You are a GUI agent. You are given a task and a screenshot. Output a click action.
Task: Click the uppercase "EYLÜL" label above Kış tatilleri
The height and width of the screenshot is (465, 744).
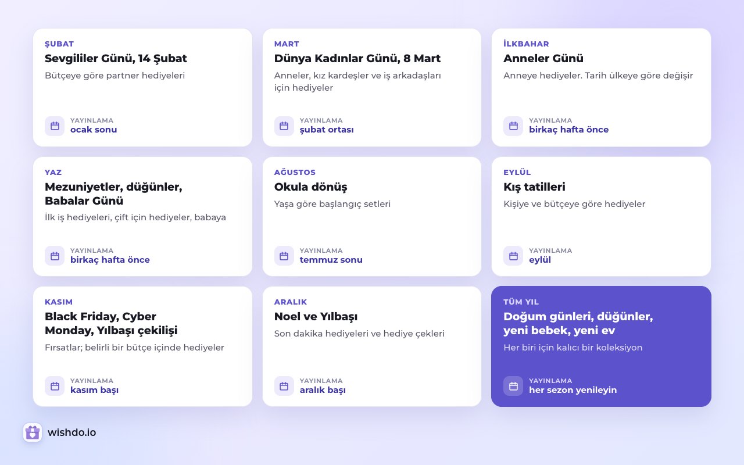click(x=517, y=172)
